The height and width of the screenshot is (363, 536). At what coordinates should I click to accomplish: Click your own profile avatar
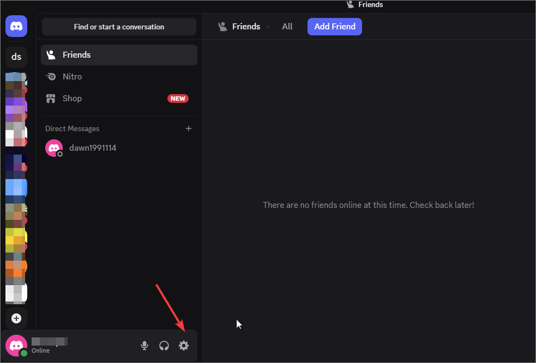point(16,346)
